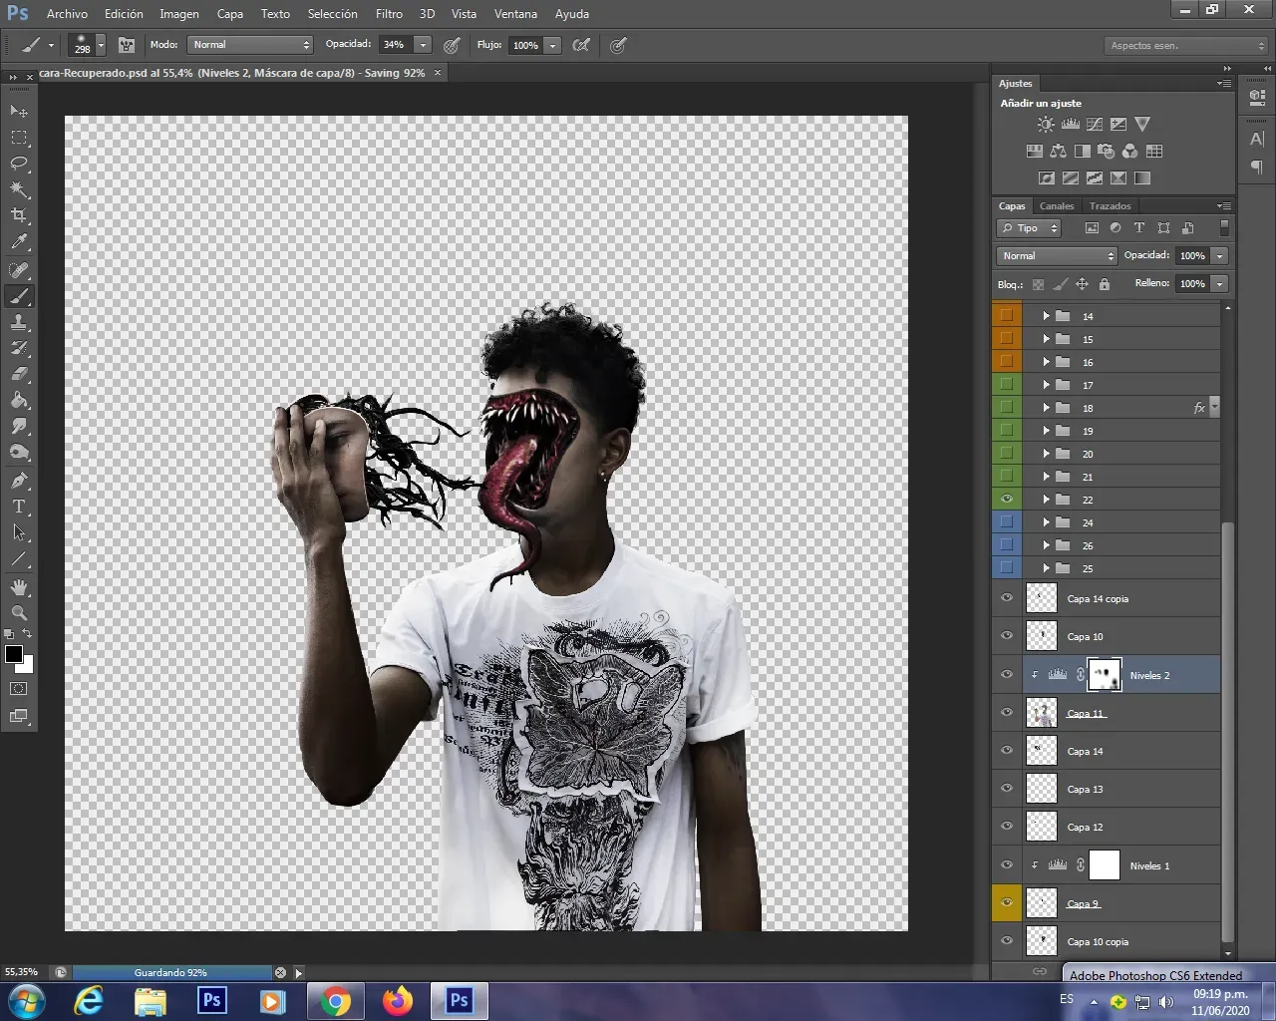The width and height of the screenshot is (1276, 1021).
Task: Select the Lasso tool
Action: point(19,163)
